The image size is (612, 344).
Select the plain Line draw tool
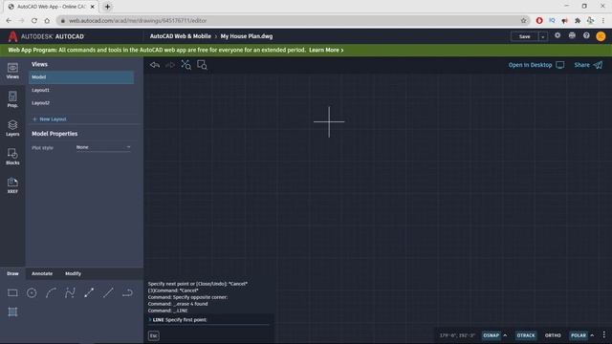[x=108, y=292]
